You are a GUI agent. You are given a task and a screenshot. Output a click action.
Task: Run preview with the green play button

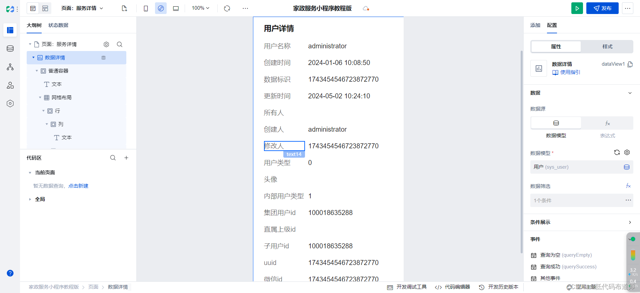click(577, 8)
